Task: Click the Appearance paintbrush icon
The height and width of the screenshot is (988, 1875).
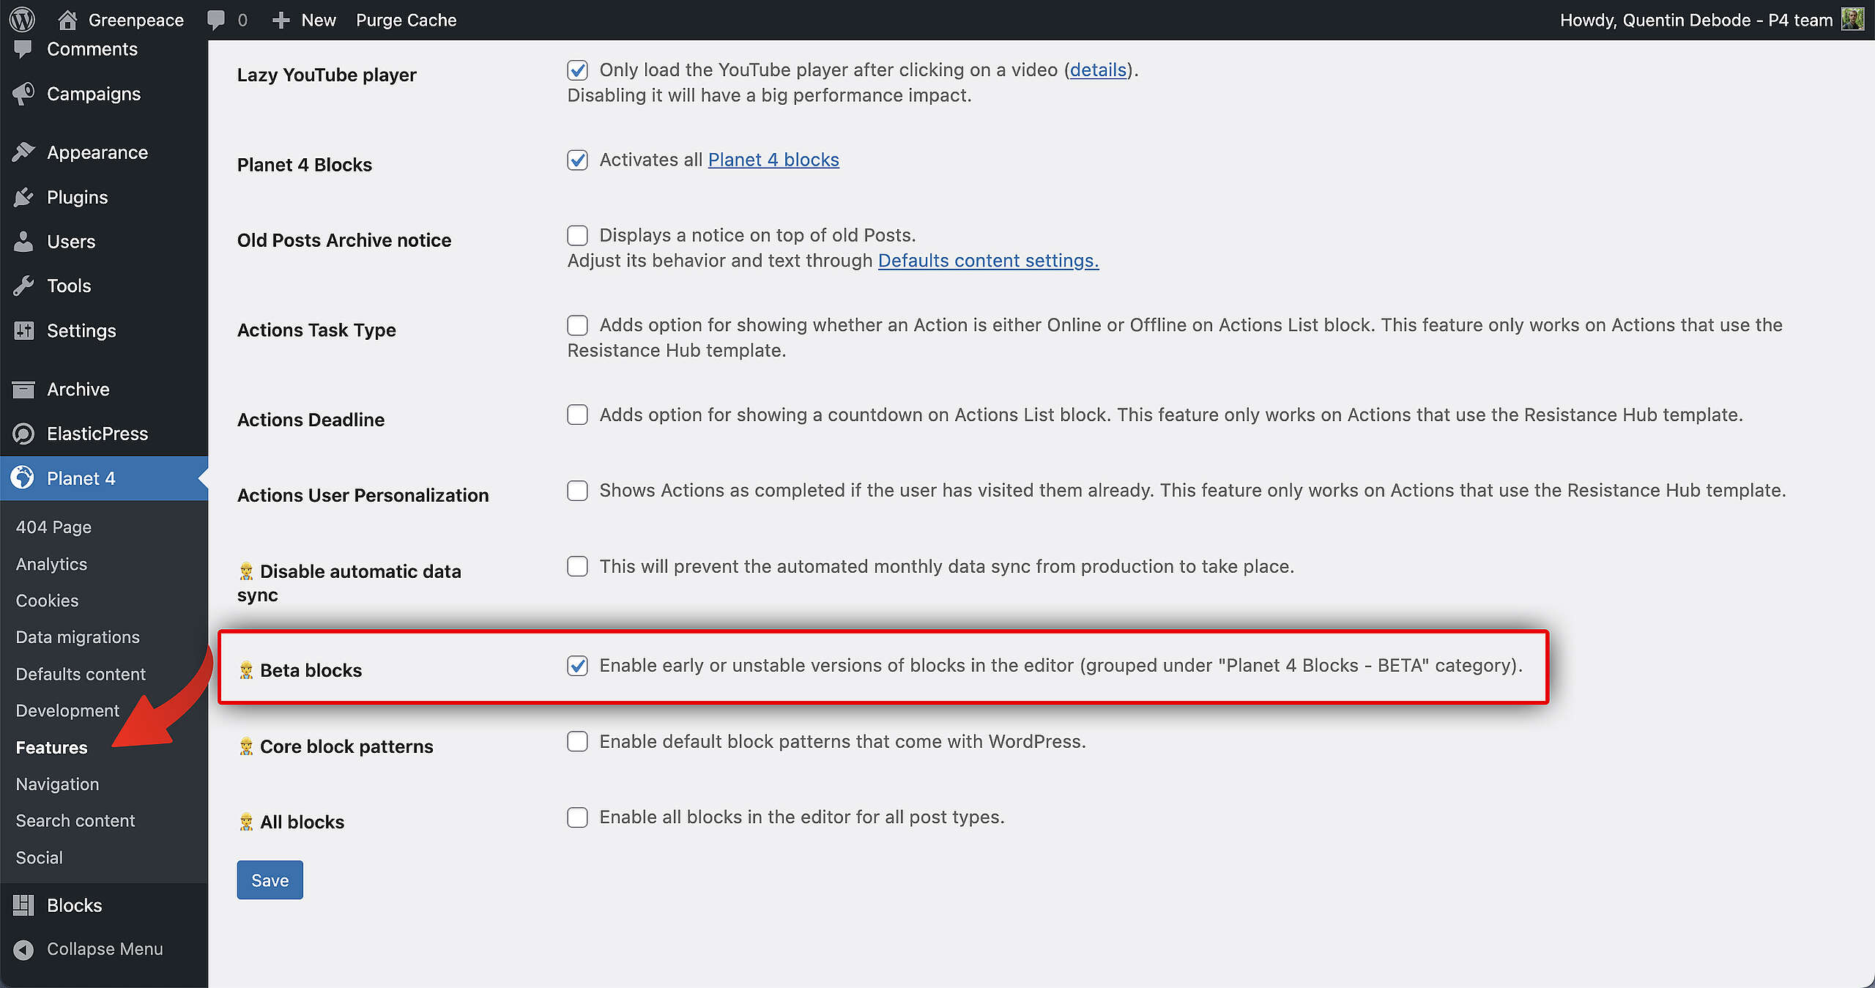Action: click(x=23, y=152)
